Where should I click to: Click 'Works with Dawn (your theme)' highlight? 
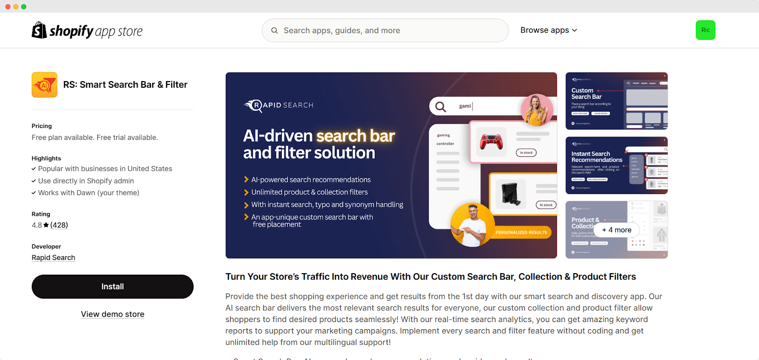click(89, 193)
